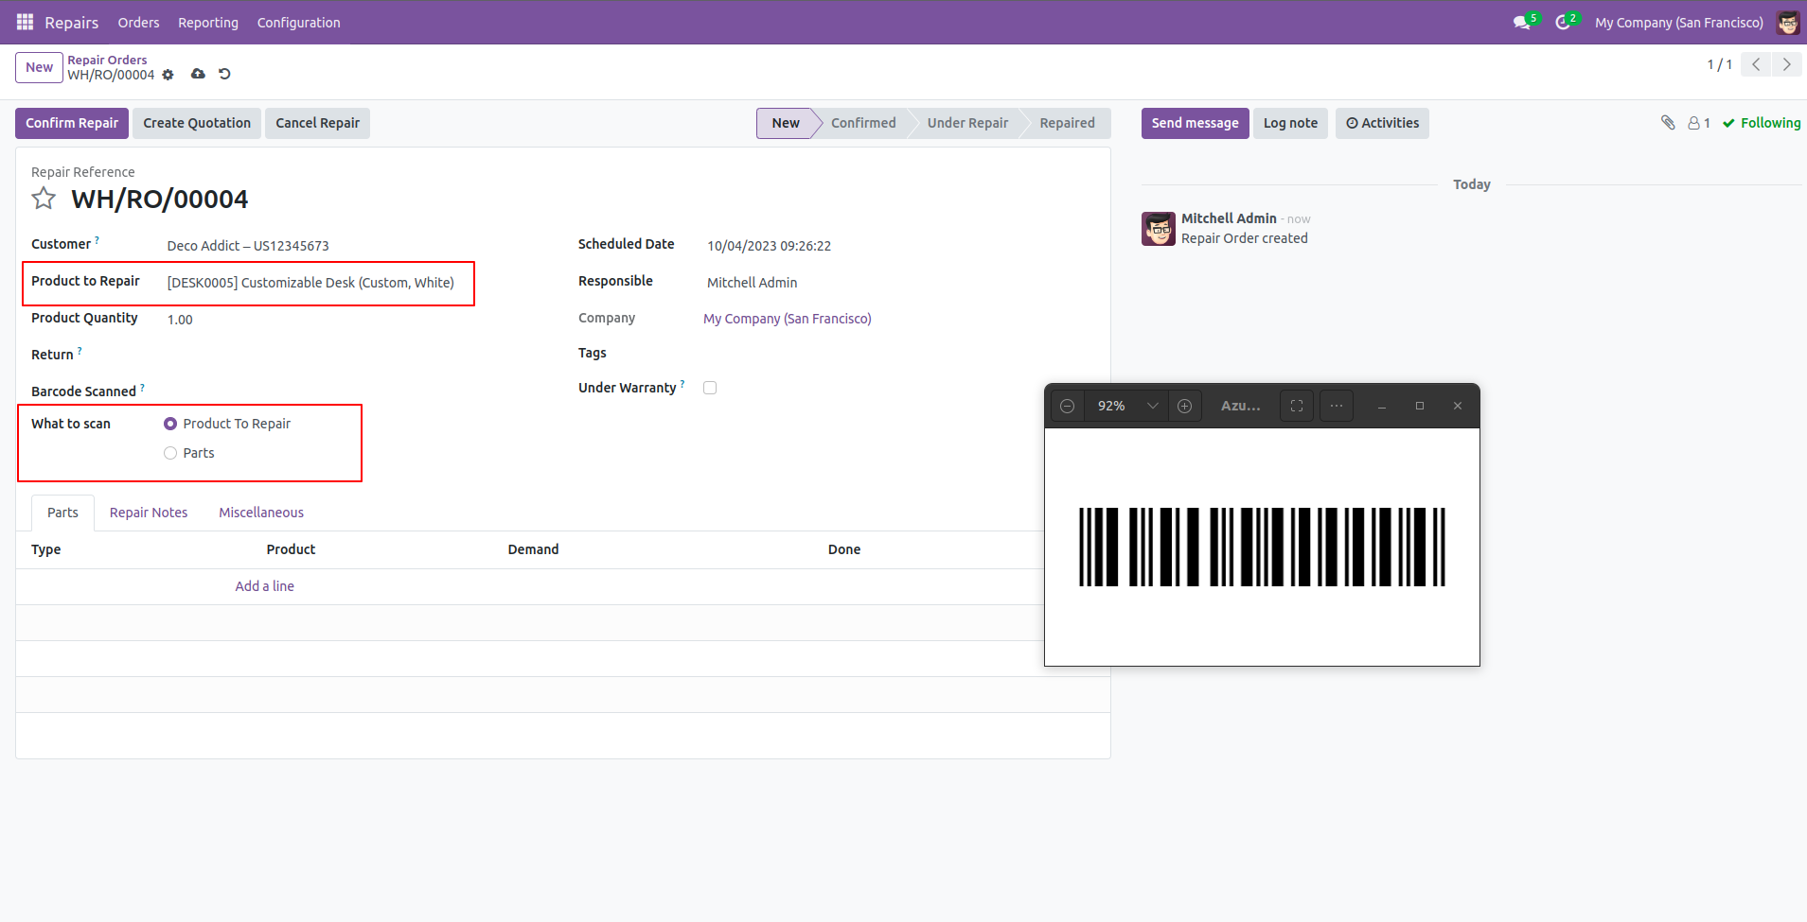Mark repair order as favorite with star
The image size is (1807, 922).
(x=44, y=199)
